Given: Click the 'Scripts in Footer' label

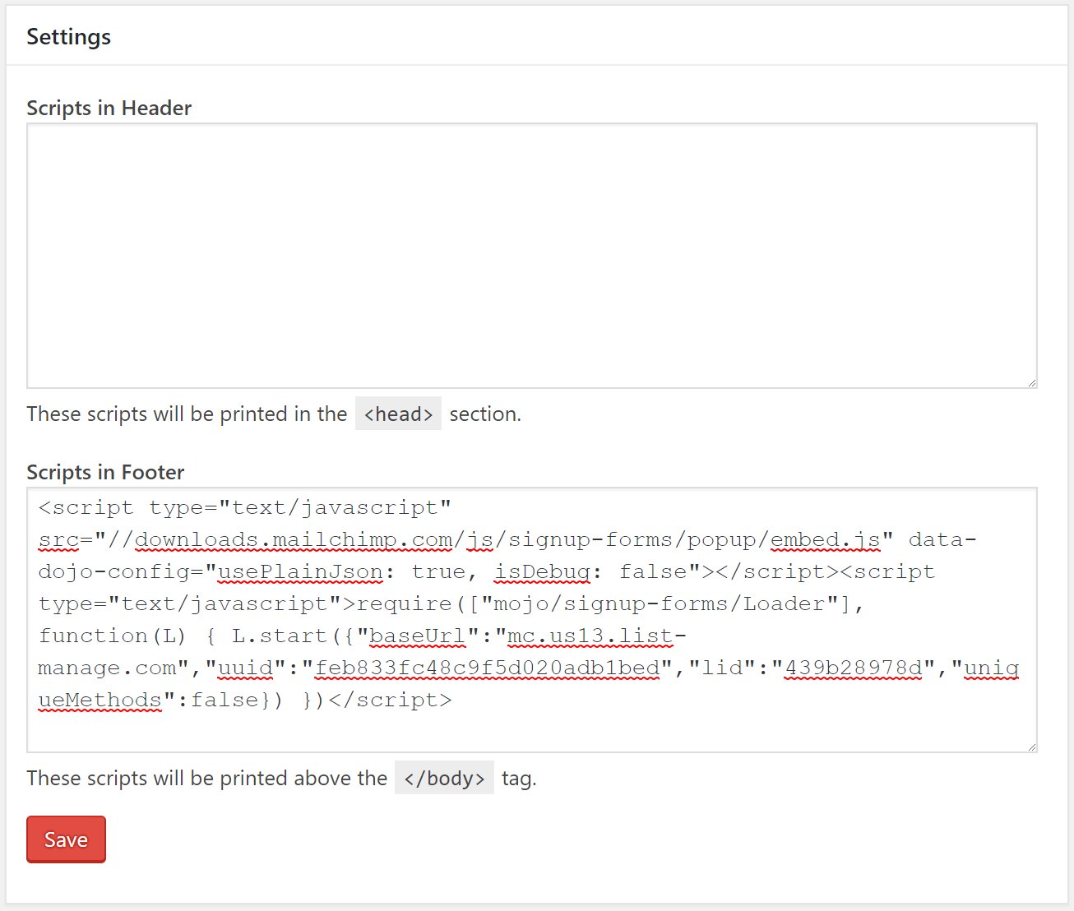Looking at the screenshot, I should pos(105,472).
